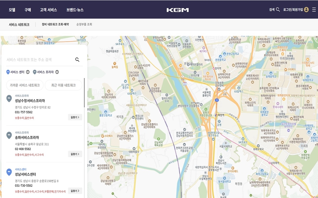Click 길찾기 for 성남수정서비스프라자

[x=75, y=117]
